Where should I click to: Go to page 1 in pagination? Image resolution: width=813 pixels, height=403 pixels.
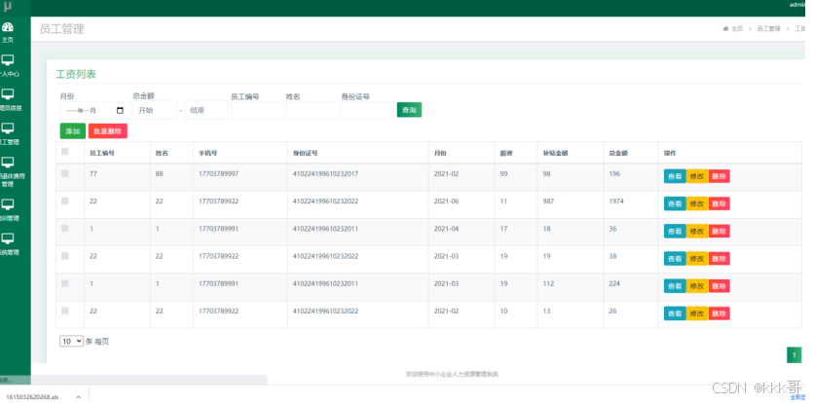[x=794, y=354]
